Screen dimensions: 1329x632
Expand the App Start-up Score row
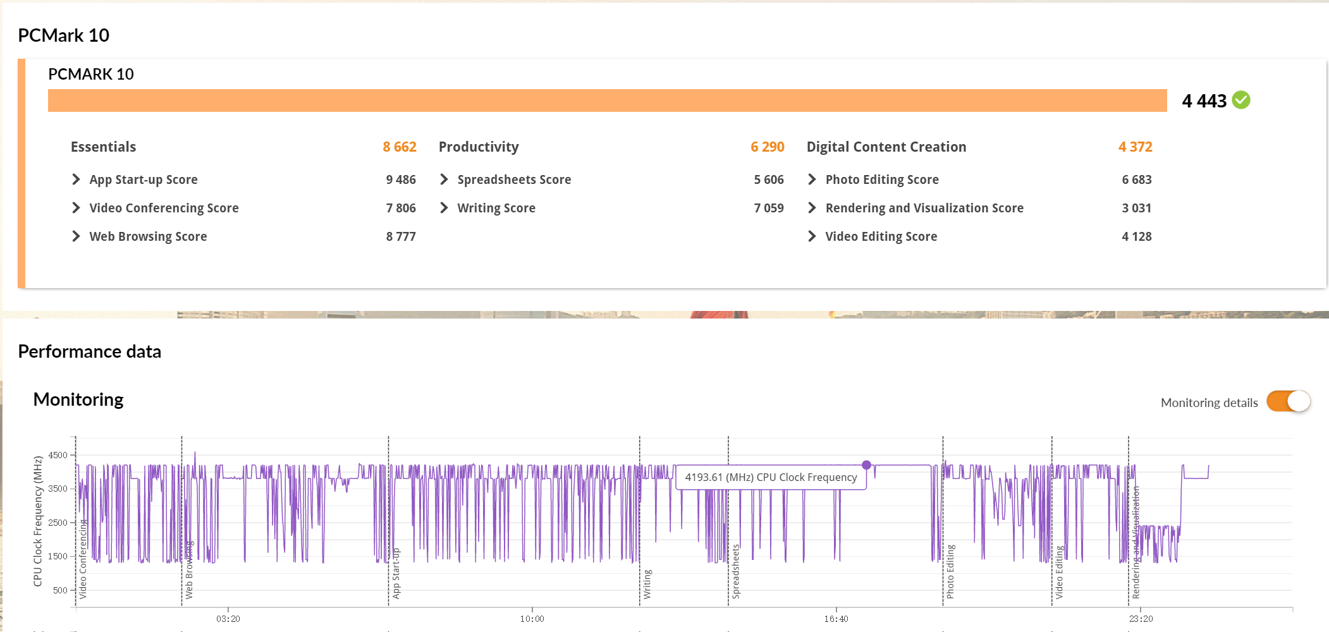[x=76, y=179]
